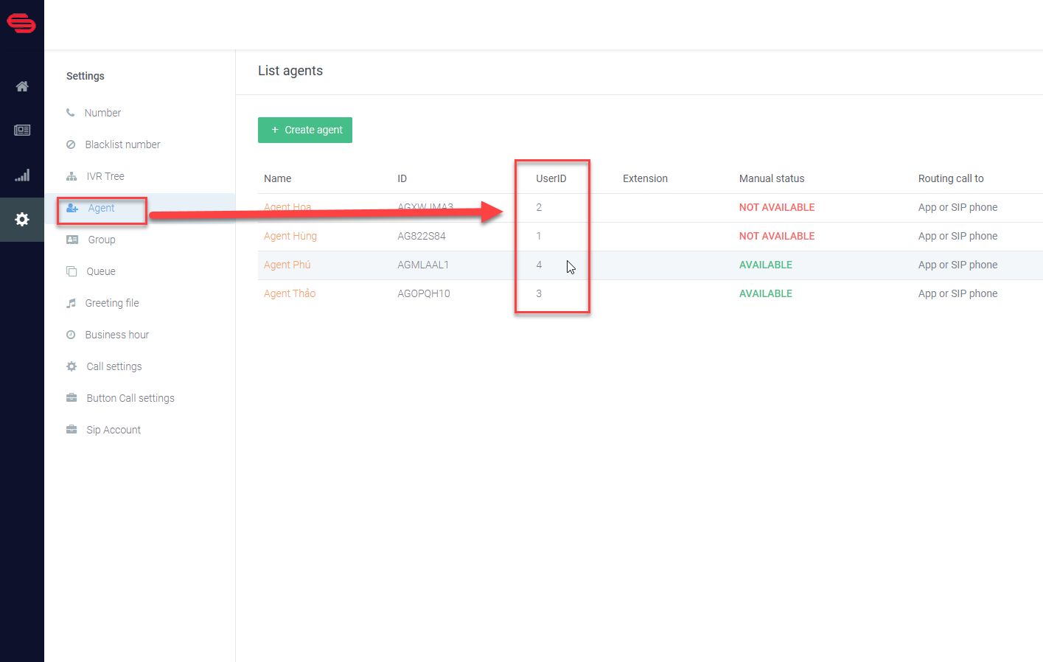Open the Group settings menu item

101,240
